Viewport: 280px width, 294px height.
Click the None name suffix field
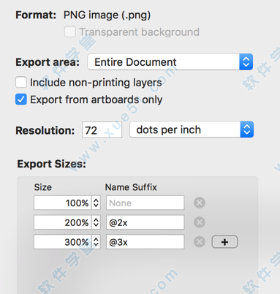click(145, 203)
